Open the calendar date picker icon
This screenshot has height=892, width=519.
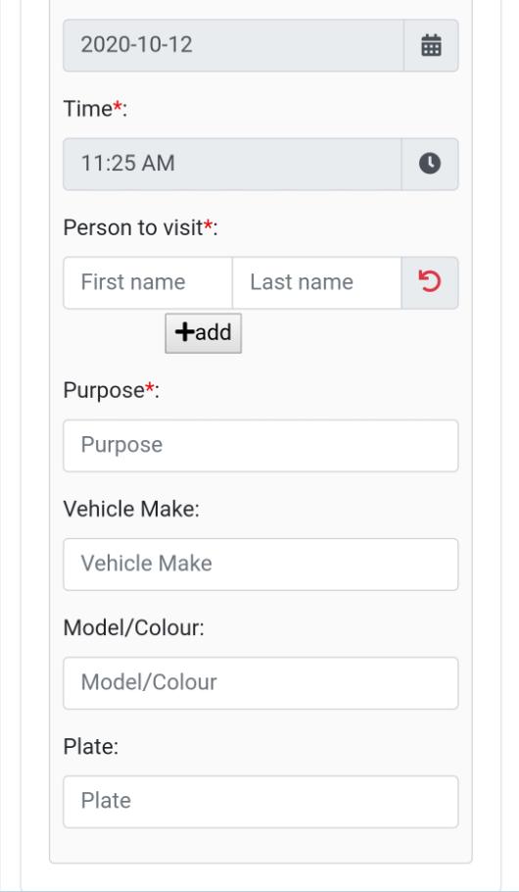[431, 45]
